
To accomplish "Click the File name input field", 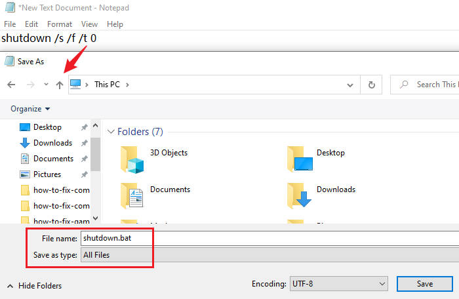I will coord(270,239).
